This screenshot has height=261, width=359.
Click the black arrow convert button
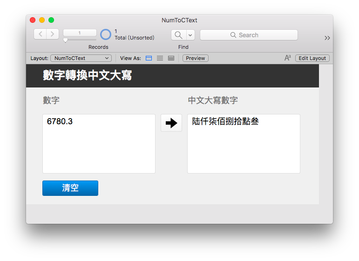[171, 123]
